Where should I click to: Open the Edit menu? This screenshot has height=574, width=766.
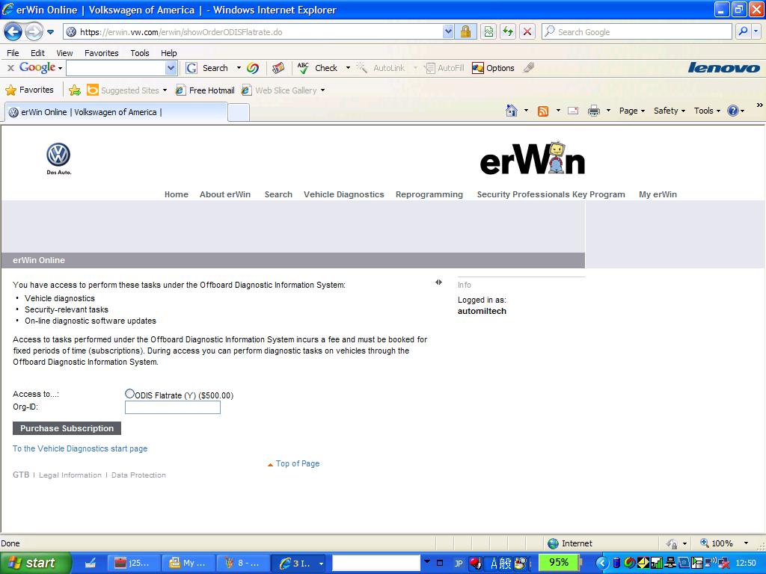coord(37,53)
